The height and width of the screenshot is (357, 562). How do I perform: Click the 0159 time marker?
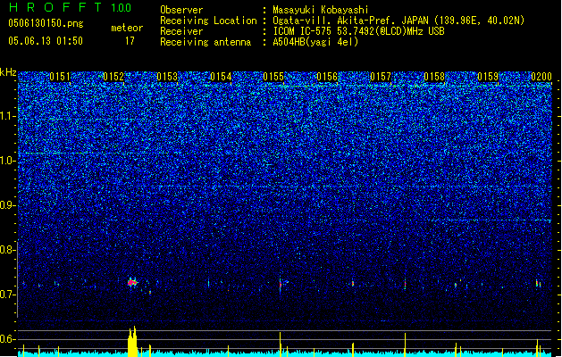coord(488,77)
